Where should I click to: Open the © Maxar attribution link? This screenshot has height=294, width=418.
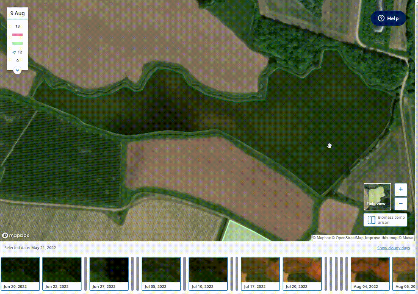(406, 238)
